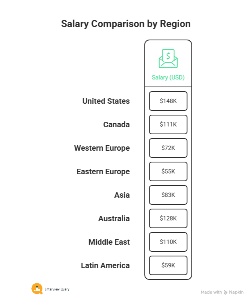This screenshot has height=301, width=252.
Task: Select the Australia region label
Action: click(x=114, y=219)
